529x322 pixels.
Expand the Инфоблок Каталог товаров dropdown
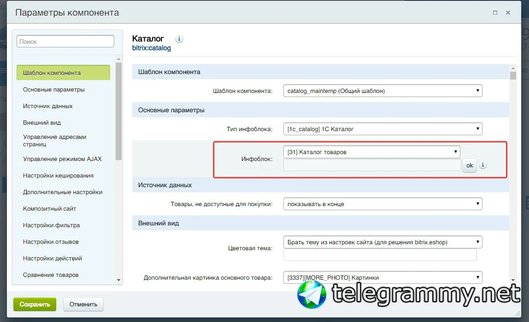(x=371, y=152)
